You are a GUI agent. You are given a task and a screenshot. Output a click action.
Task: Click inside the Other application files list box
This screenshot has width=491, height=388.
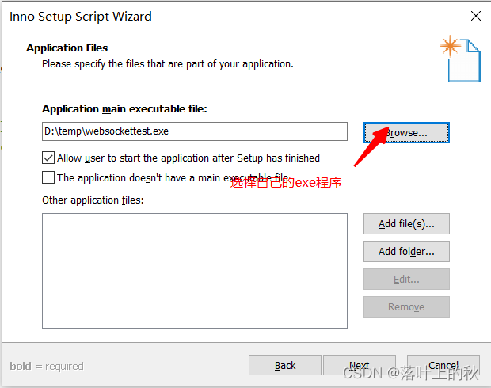tap(195, 271)
